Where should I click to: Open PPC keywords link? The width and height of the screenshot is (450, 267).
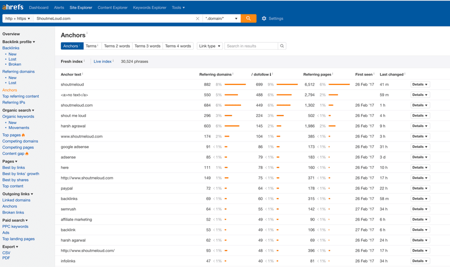coord(15,226)
